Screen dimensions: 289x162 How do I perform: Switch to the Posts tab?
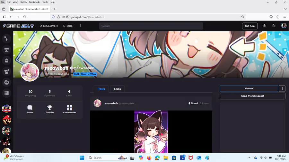[x=101, y=89]
